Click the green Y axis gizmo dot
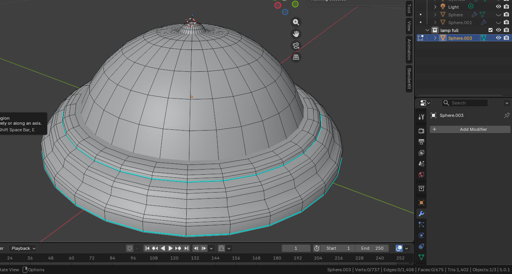The height and width of the screenshot is (274, 512). click(295, 4)
